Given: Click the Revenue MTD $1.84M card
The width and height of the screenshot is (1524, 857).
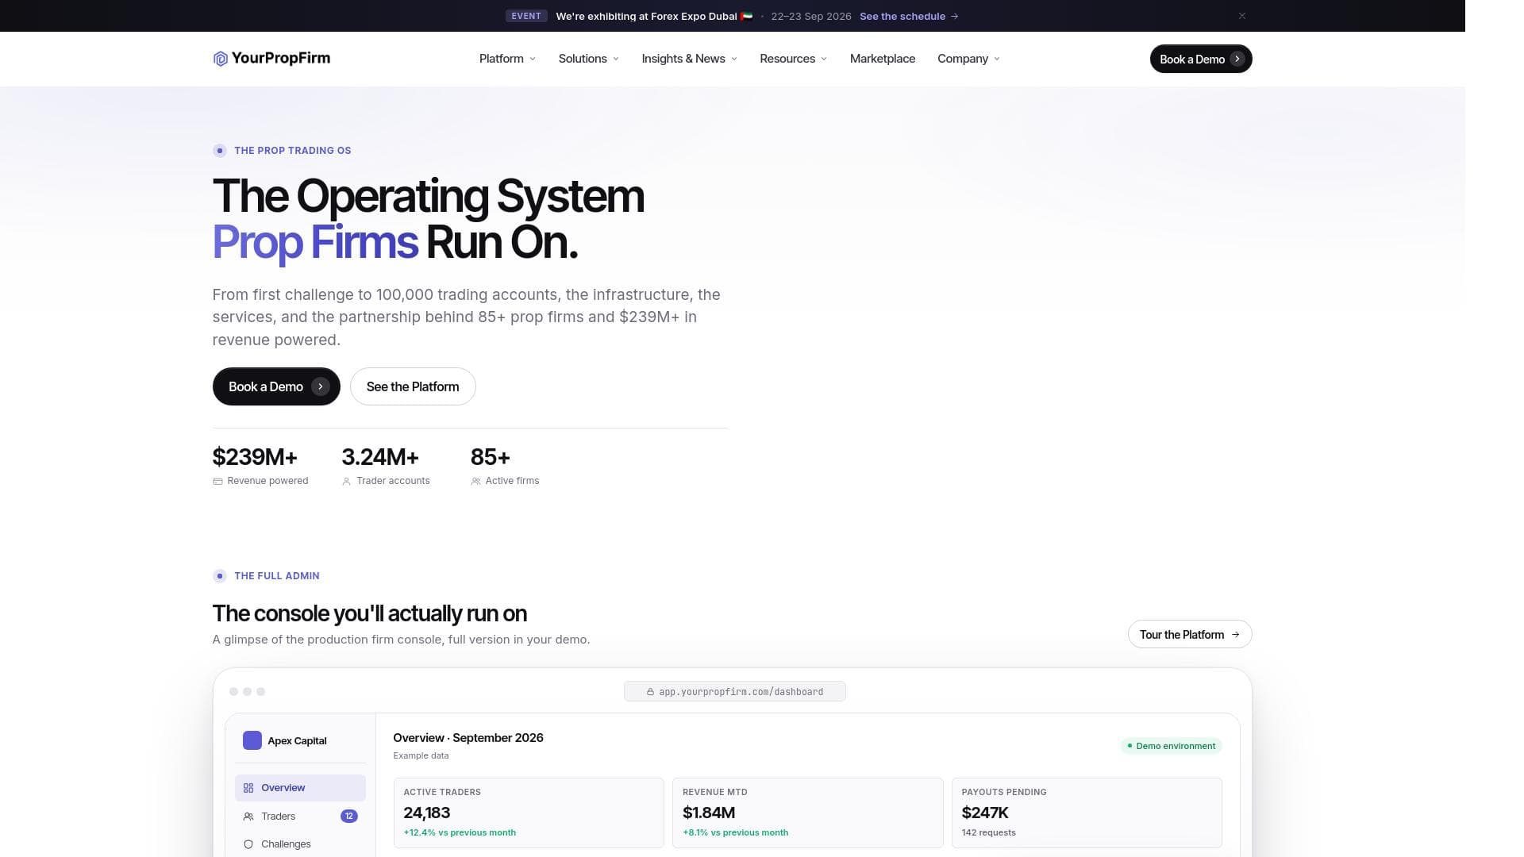Looking at the screenshot, I should 807,813.
